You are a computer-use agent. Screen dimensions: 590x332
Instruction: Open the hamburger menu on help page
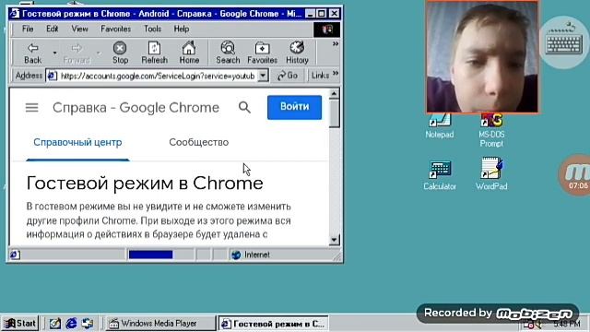pos(31,108)
